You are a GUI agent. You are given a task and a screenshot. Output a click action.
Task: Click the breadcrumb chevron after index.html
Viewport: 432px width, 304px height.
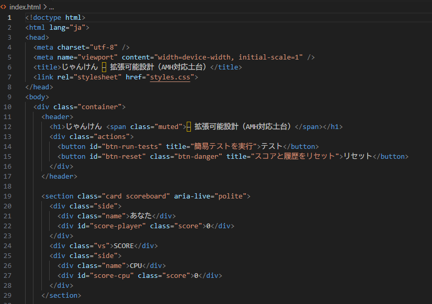(x=45, y=7)
